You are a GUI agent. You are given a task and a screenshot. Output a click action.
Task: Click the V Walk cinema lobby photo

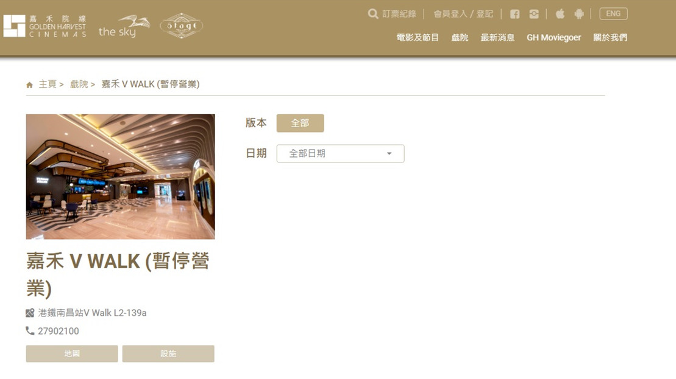[120, 176]
